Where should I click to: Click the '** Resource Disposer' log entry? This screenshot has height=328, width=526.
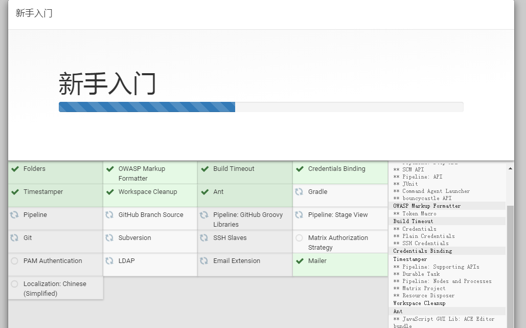pos(424,295)
